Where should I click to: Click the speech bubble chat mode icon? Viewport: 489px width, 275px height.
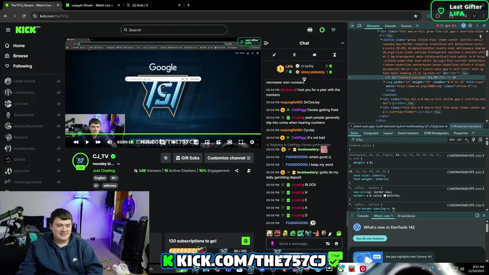tap(314, 55)
